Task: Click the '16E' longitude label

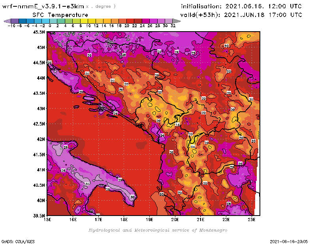Action: pos(73,220)
